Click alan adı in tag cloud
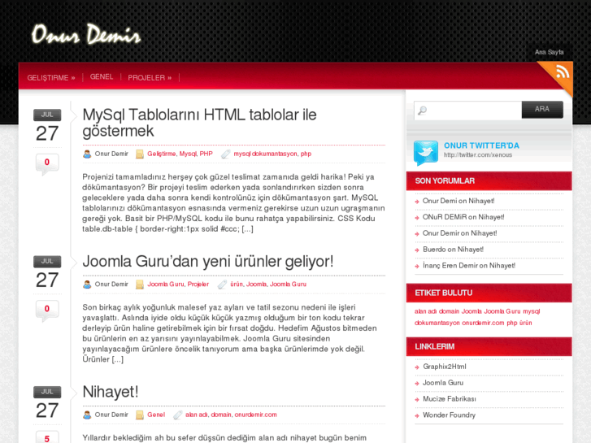This screenshot has height=443, width=591. point(425,311)
